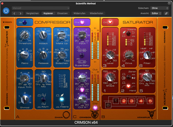This screenshot has height=127, width=173.
Task: Click the Shape Hz knob
Action: (110, 77)
